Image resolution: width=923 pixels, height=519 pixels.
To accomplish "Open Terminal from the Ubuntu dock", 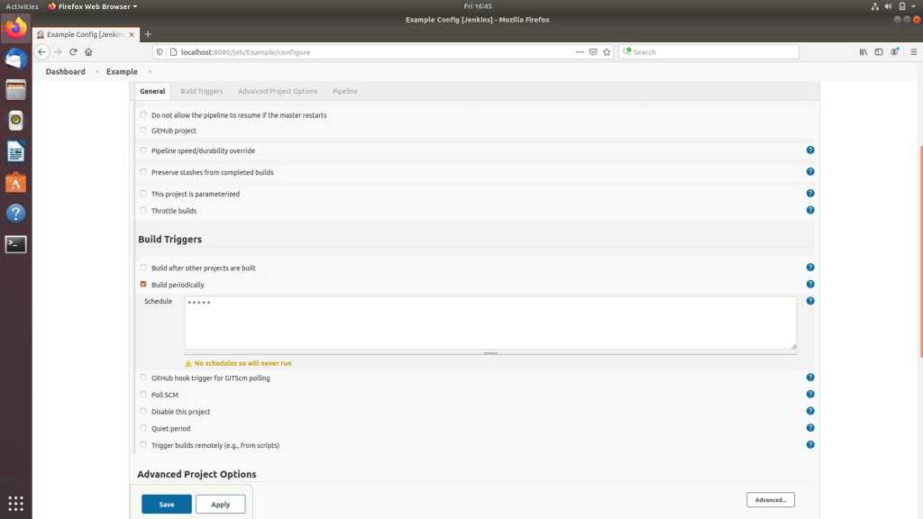I will click(x=15, y=243).
